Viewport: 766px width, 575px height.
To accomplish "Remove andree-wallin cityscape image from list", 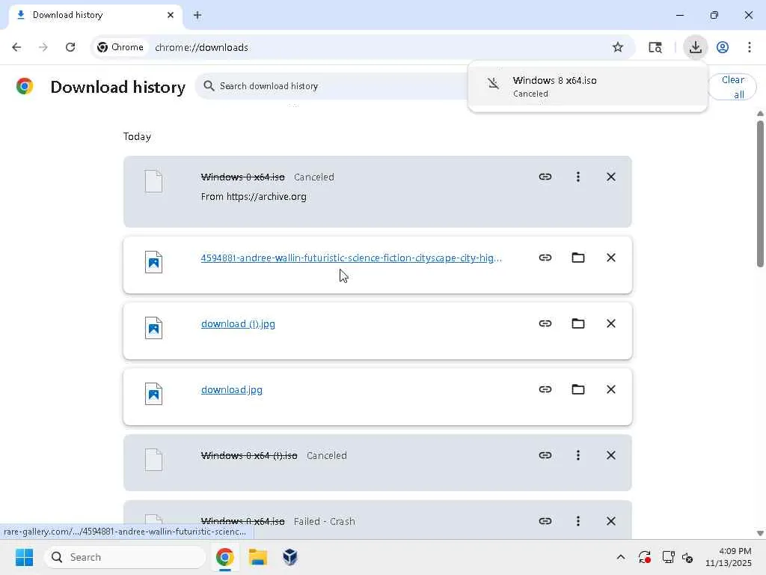I will (x=610, y=258).
